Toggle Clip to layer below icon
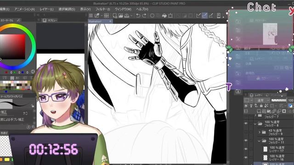 (x=246, y=106)
